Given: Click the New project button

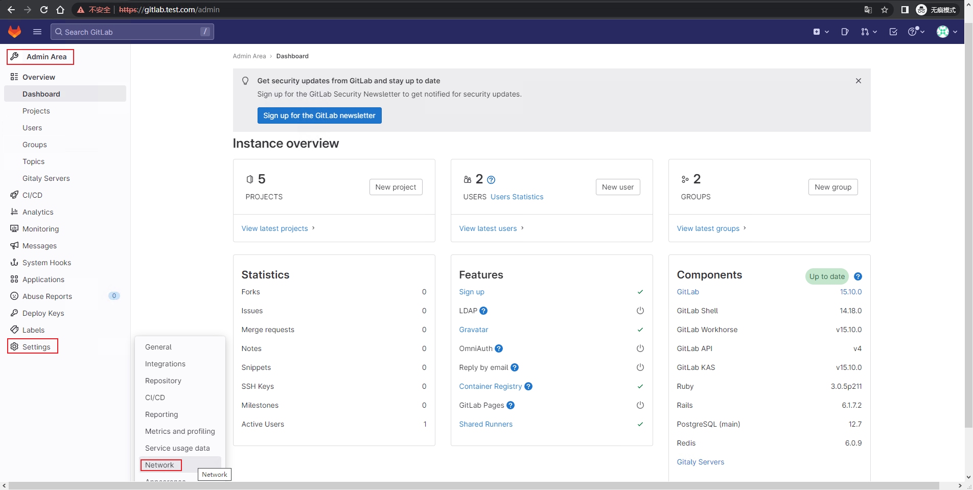Looking at the screenshot, I should (x=396, y=187).
